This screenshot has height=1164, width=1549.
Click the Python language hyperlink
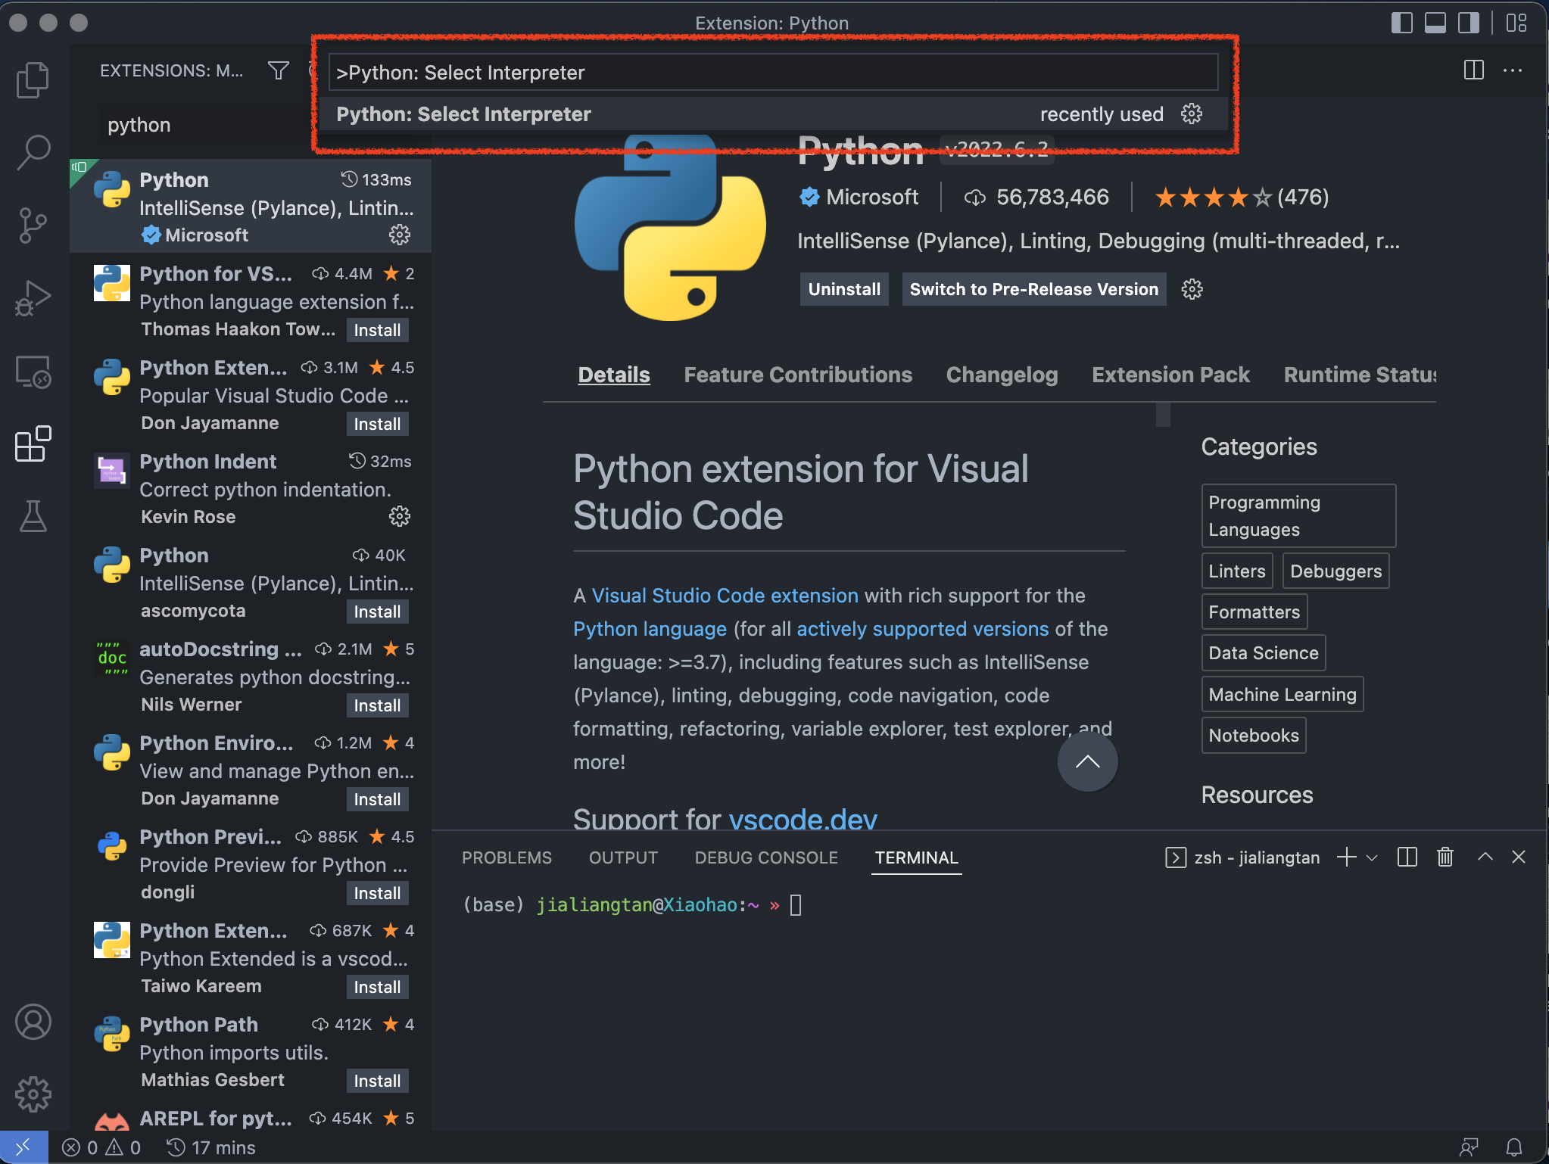648,628
